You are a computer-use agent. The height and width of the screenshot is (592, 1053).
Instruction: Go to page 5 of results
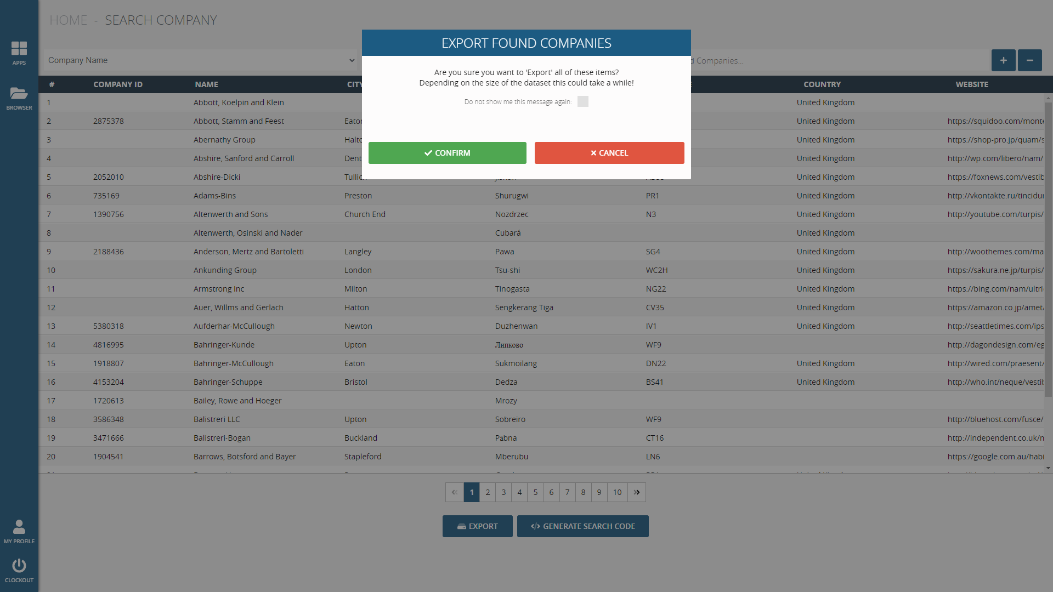[x=535, y=492]
